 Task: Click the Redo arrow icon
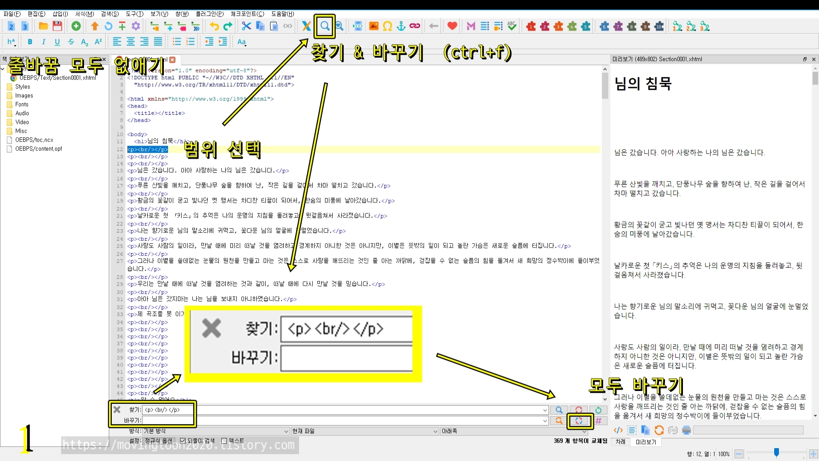click(228, 26)
